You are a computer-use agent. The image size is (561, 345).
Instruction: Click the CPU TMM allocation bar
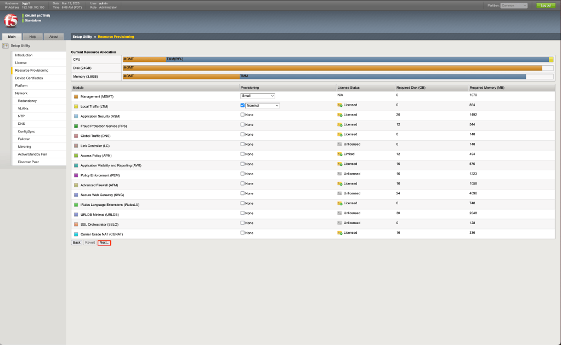click(356, 59)
